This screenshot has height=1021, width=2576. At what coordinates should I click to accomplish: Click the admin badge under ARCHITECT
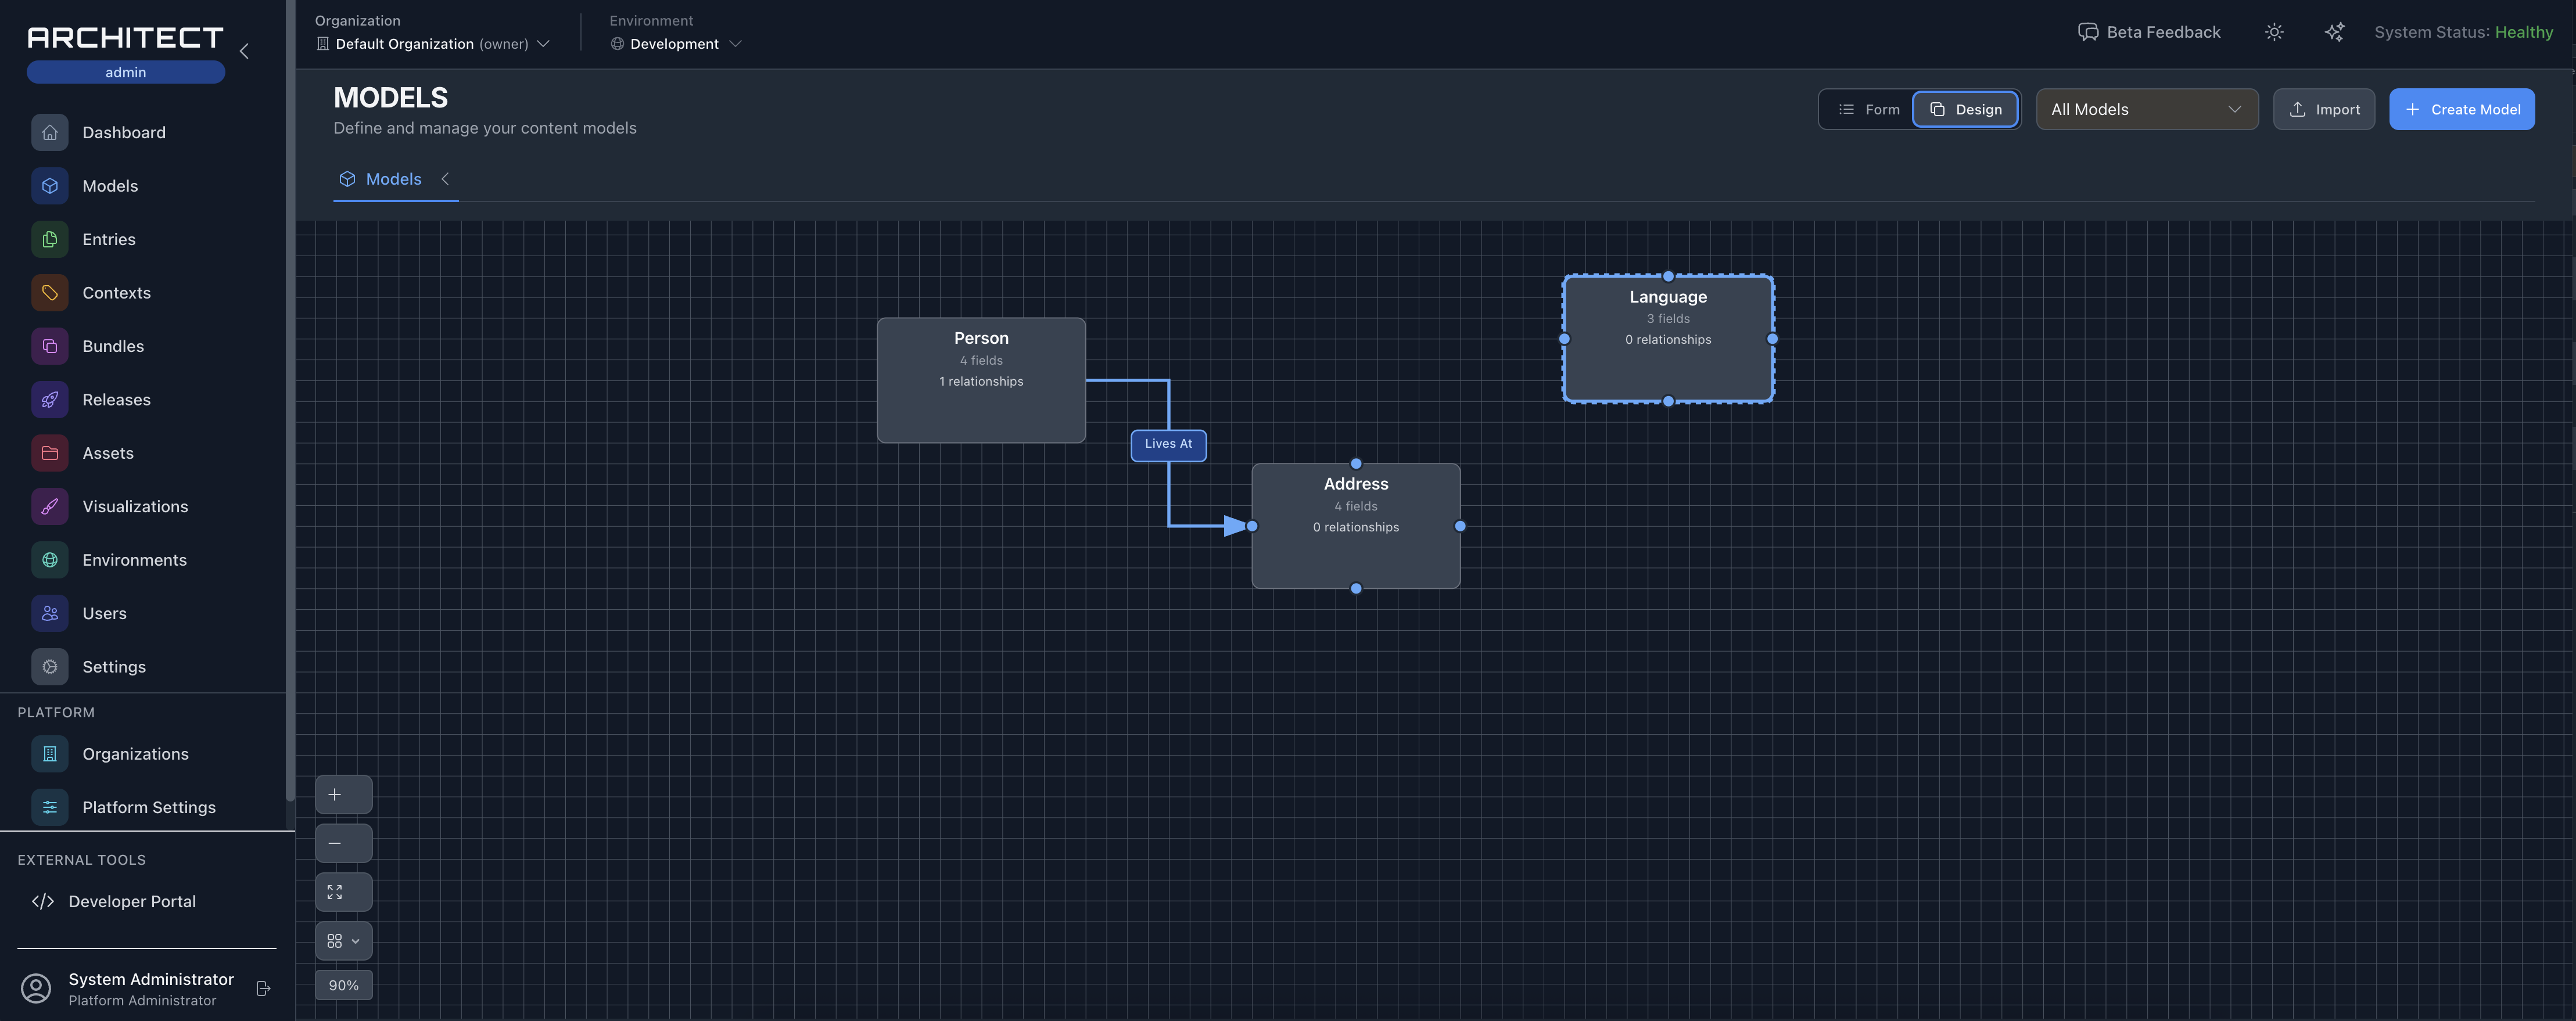pos(125,72)
